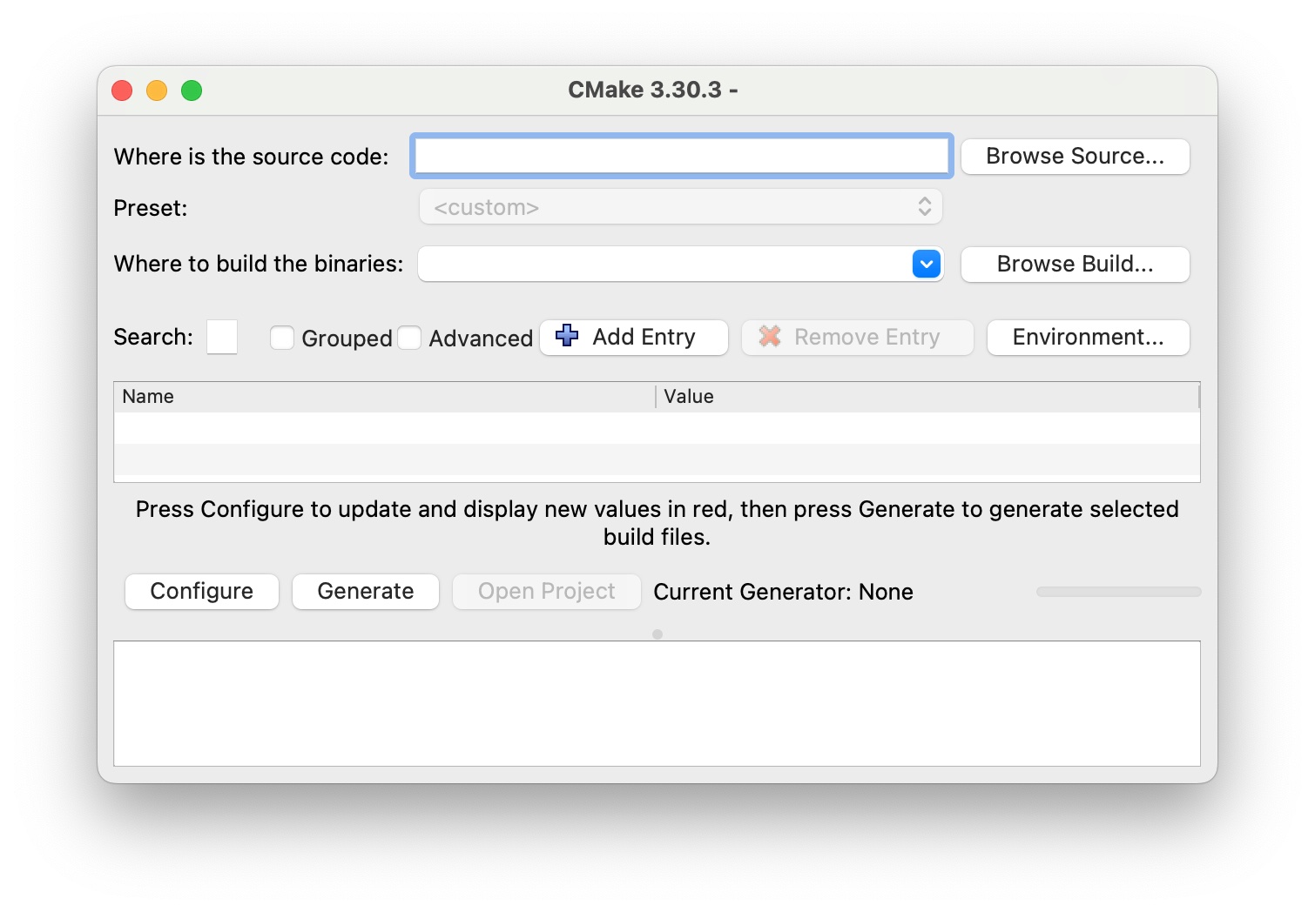Click the red X icon on Remove Entry
This screenshot has width=1315, height=912.
click(770, 336)
